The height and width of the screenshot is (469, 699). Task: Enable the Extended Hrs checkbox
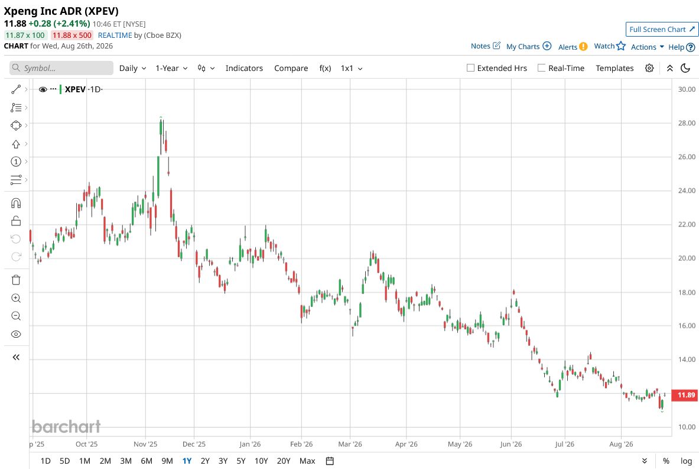click(x=470, y=68)
